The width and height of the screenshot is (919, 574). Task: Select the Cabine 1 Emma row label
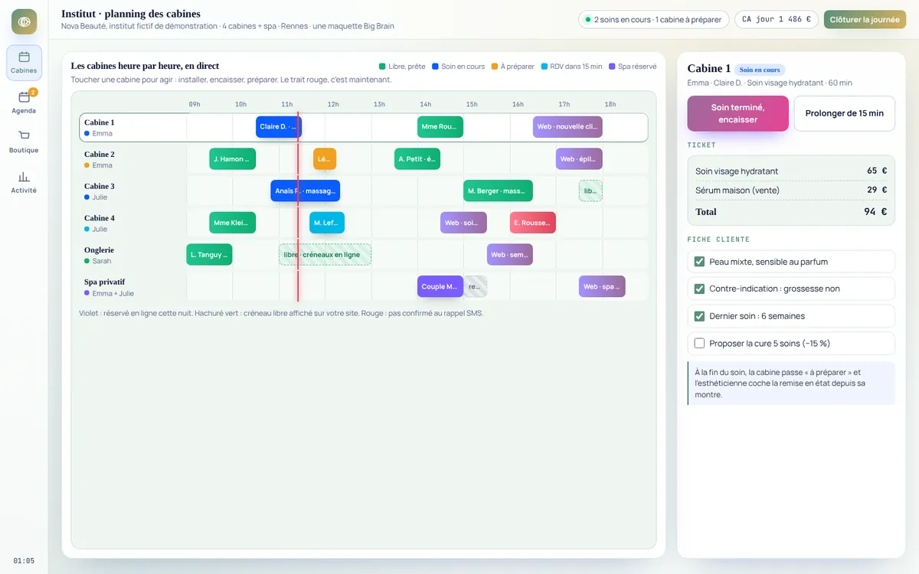pos(133,127)
